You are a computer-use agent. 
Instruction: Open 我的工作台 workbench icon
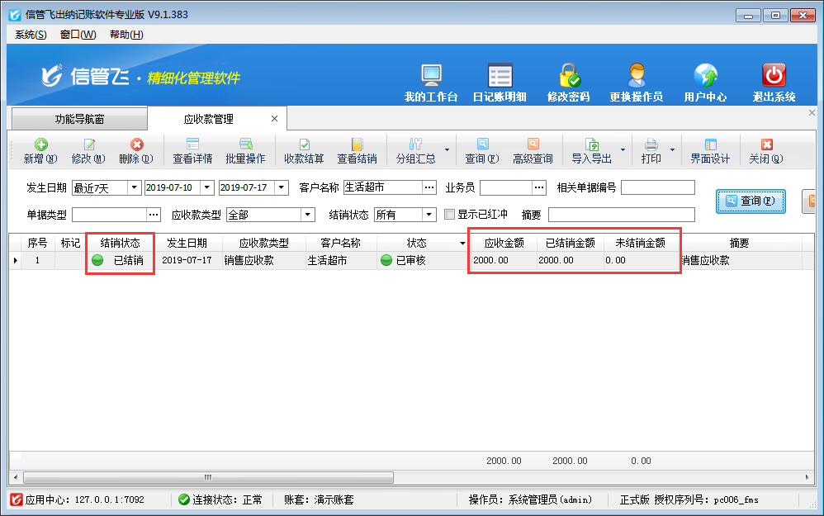tap(431, 83)
